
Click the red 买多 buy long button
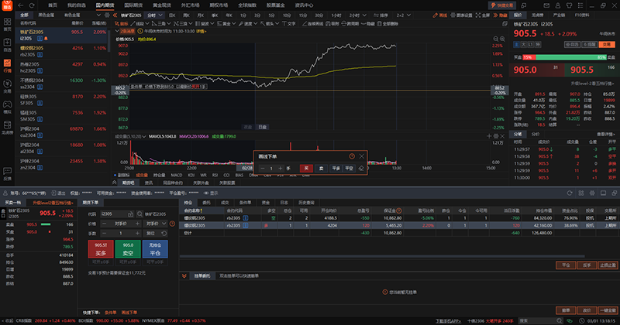[102, 249]
